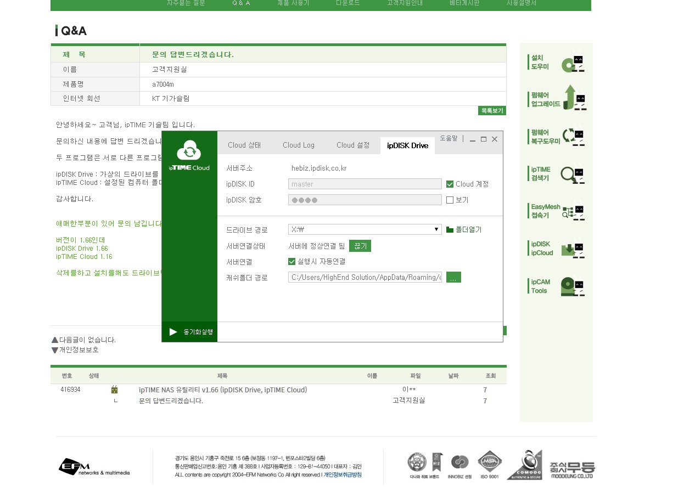Click the 끊기 disconnect button
Screen dimensions: 684x490
pos(360,246)
